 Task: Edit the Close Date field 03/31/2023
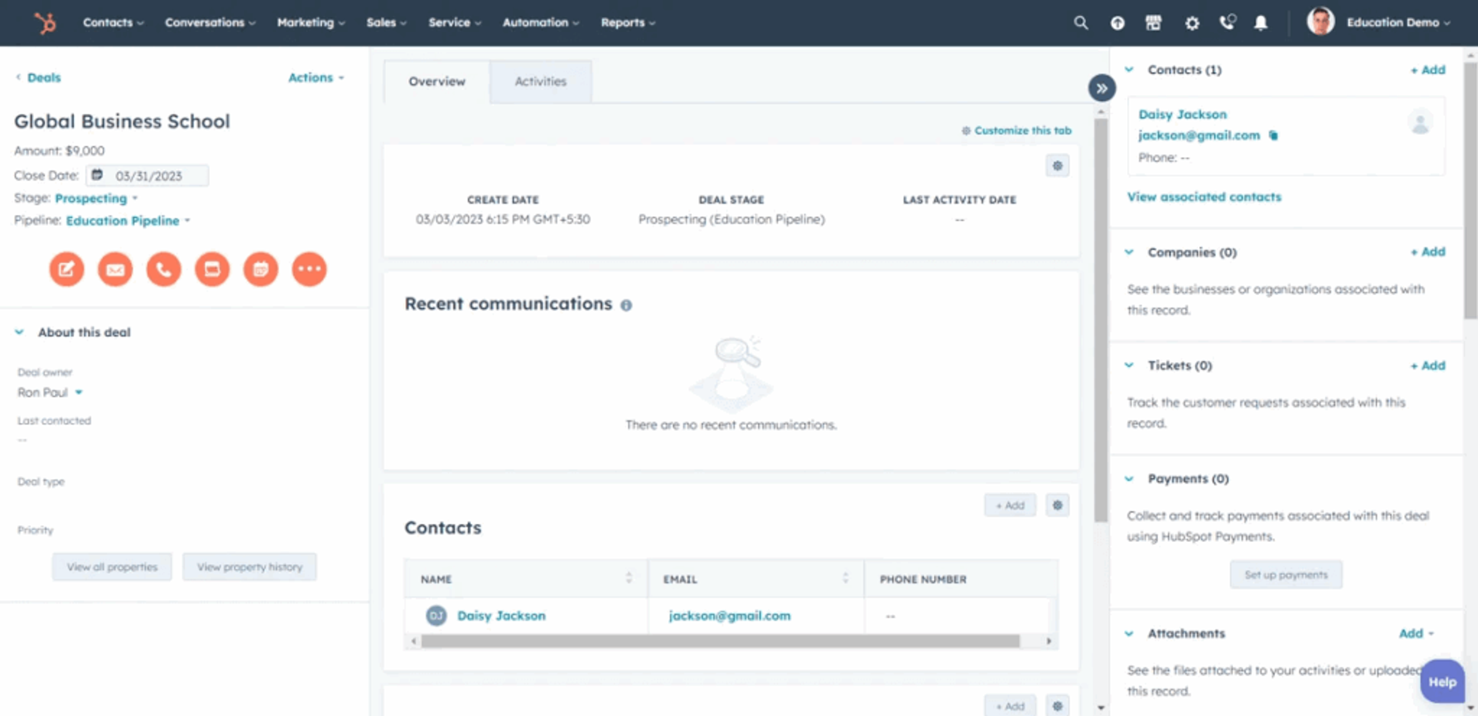147,176
